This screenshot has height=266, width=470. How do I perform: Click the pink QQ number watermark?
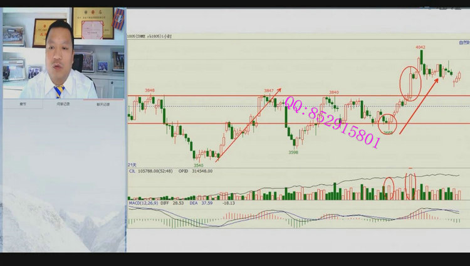pos(332,124)
